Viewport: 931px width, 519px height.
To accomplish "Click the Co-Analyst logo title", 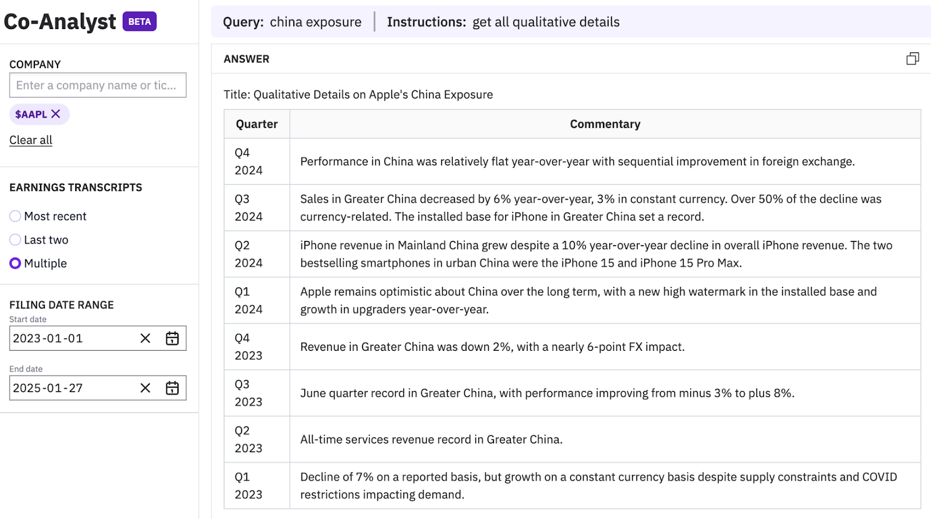I will pos(60,22).
